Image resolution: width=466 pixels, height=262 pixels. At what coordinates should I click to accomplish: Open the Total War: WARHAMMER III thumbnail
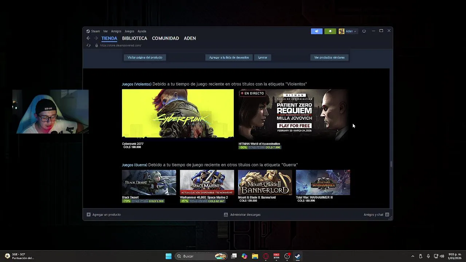(323, 182)
